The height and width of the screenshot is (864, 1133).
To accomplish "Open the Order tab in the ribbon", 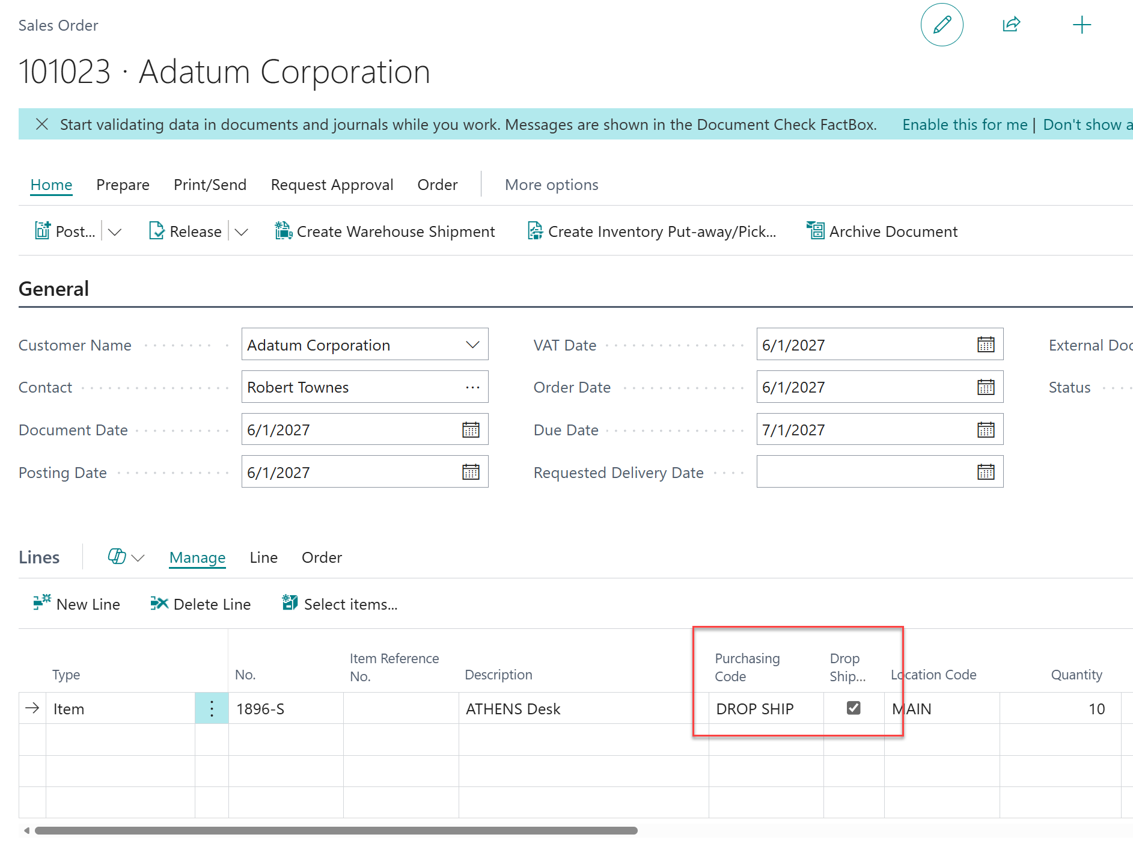I will point(438,185).
